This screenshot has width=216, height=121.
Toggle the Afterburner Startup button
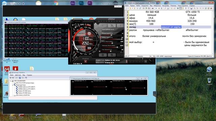[85, 62]
